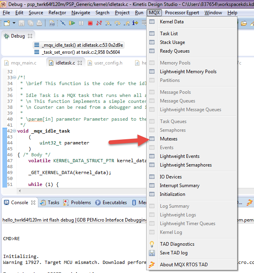Choose Interrupt Summary menu entry
The height and width of the screenshot is (273, 254).
192,186
